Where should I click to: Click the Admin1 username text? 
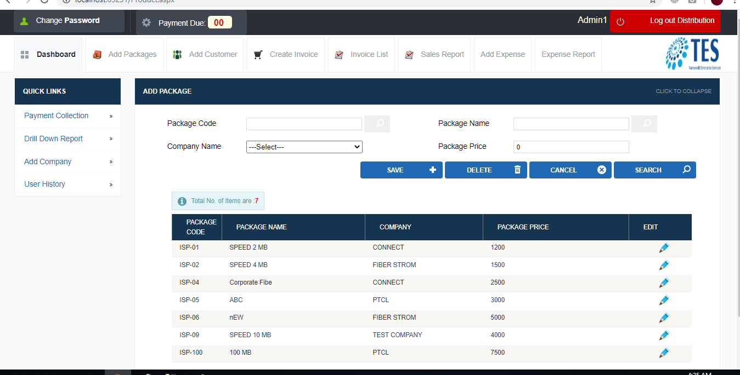point(592,20)
